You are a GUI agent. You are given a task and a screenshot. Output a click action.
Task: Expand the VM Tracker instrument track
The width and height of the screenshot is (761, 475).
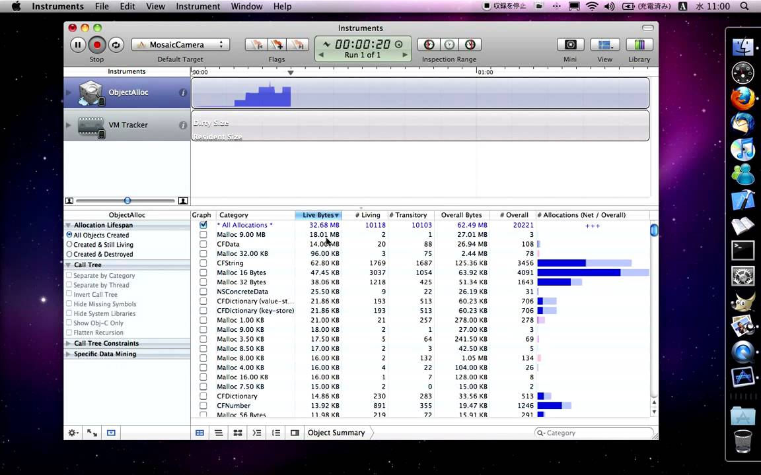69,125
